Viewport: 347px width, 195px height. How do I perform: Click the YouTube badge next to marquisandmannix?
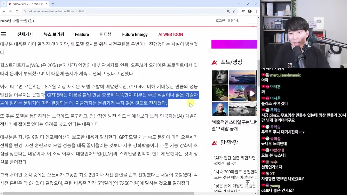(263, 75)
